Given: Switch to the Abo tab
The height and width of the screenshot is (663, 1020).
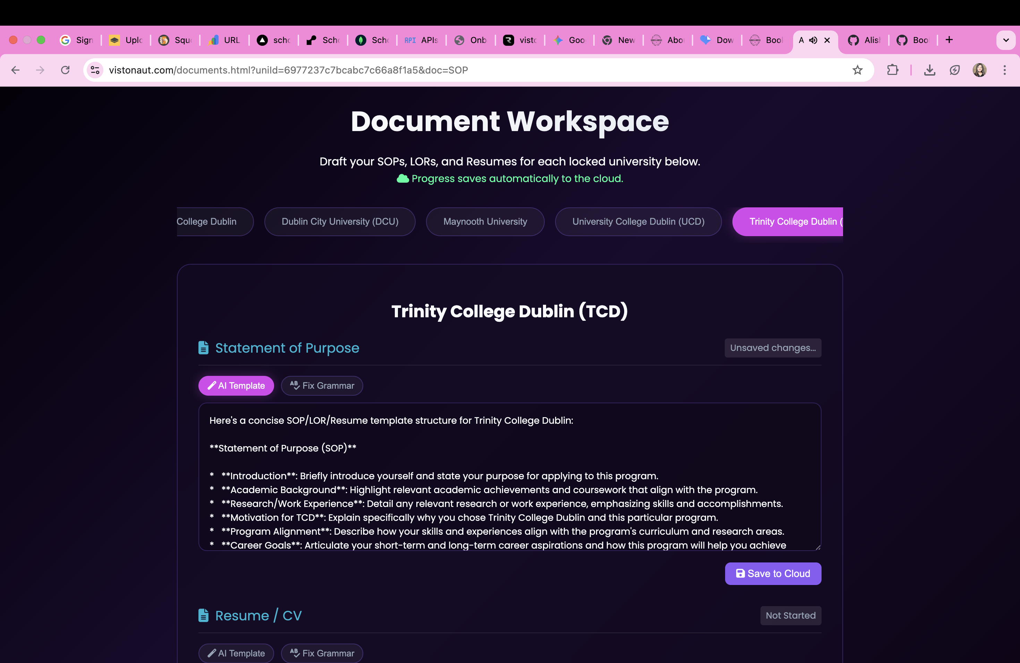Looking at the screenshot, I should pyautogui.click(x=668, y=40).
